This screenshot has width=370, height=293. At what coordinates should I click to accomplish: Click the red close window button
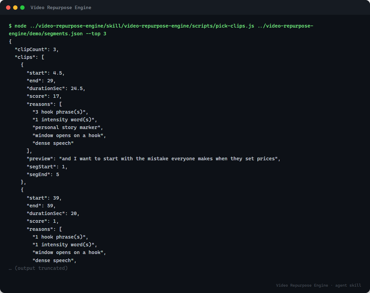tap(8, 7)
